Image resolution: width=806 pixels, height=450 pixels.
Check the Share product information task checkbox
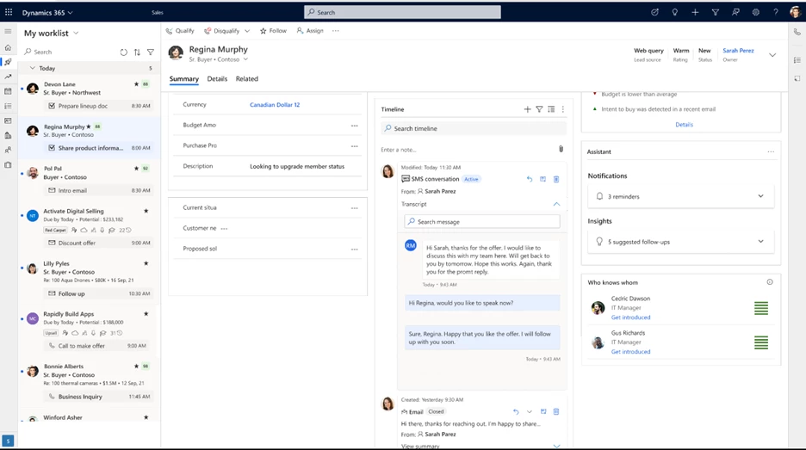[x=52, y=148]
